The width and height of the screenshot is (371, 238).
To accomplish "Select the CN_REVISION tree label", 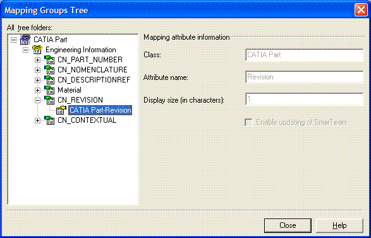I will tap(80, 100).
